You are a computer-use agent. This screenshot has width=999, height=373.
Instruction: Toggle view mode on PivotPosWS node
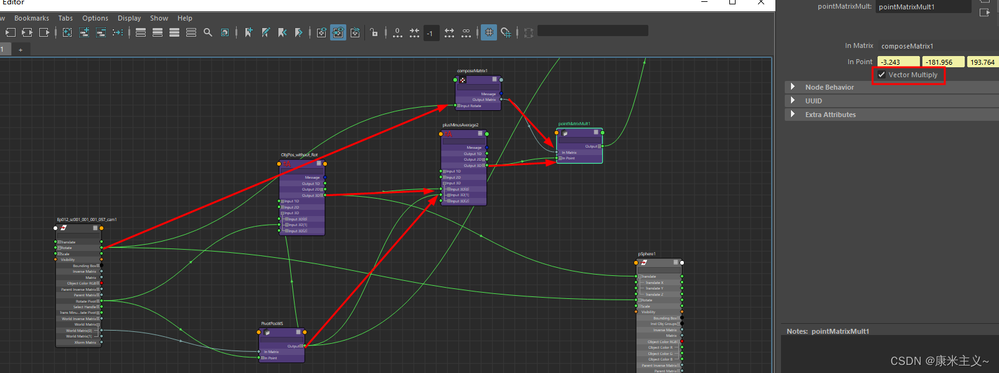tap(298, 332)
